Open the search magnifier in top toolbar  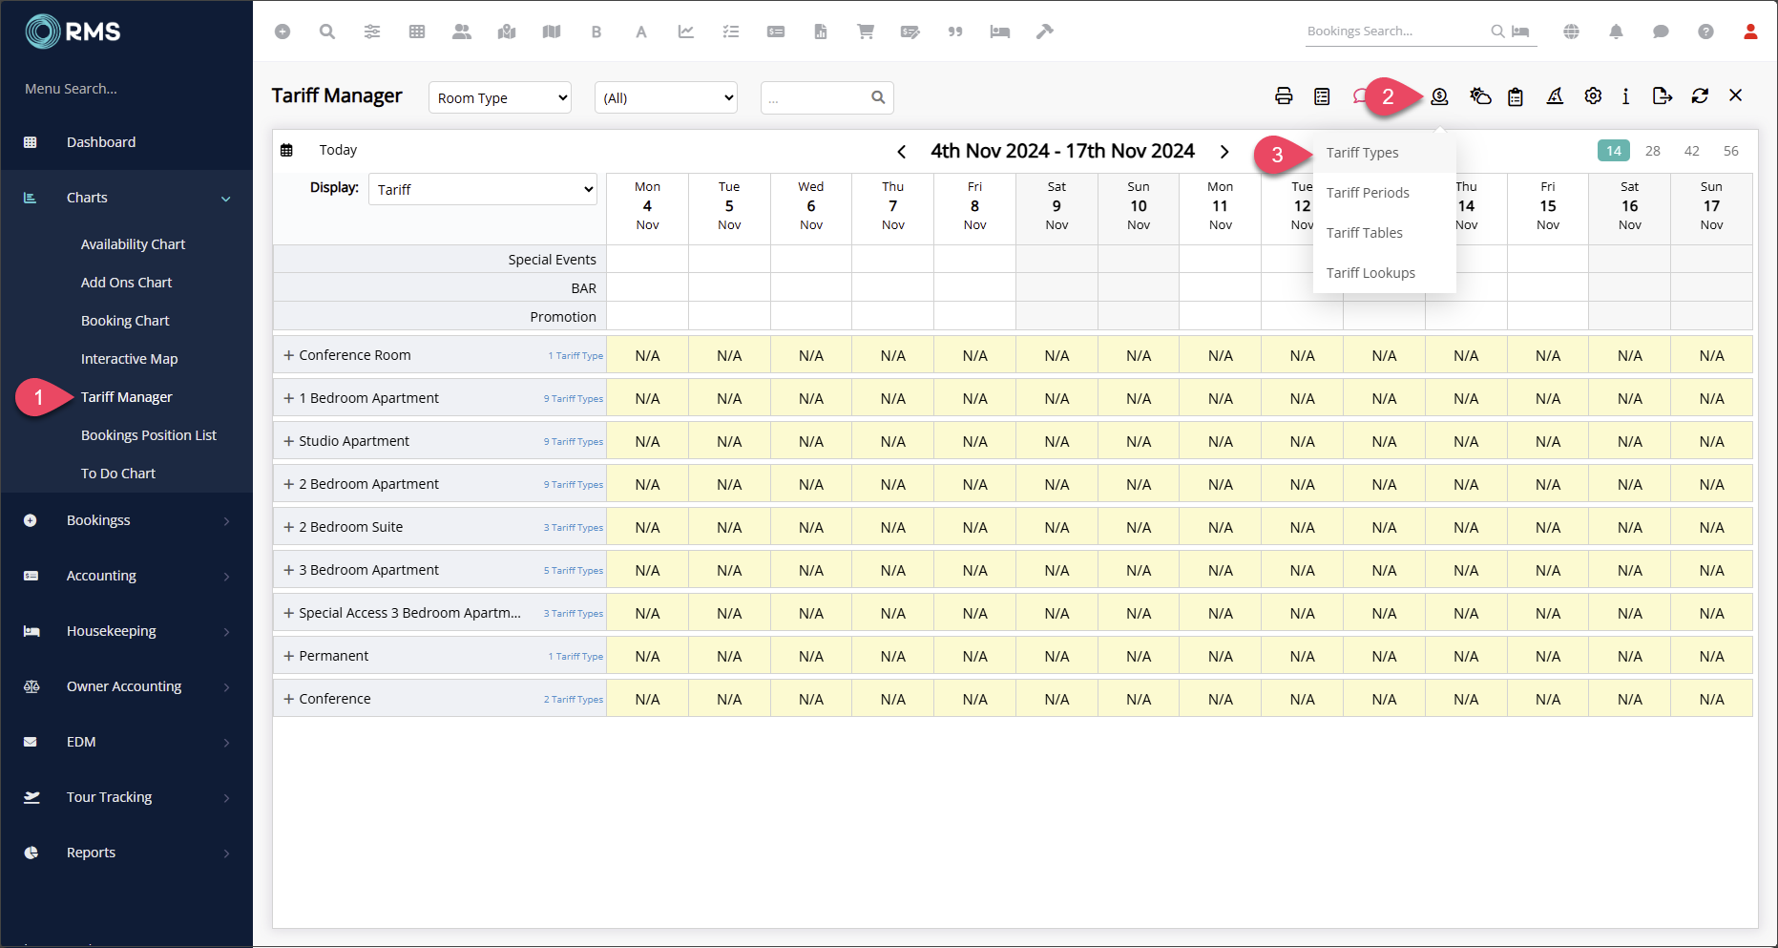tap(327, 32)
